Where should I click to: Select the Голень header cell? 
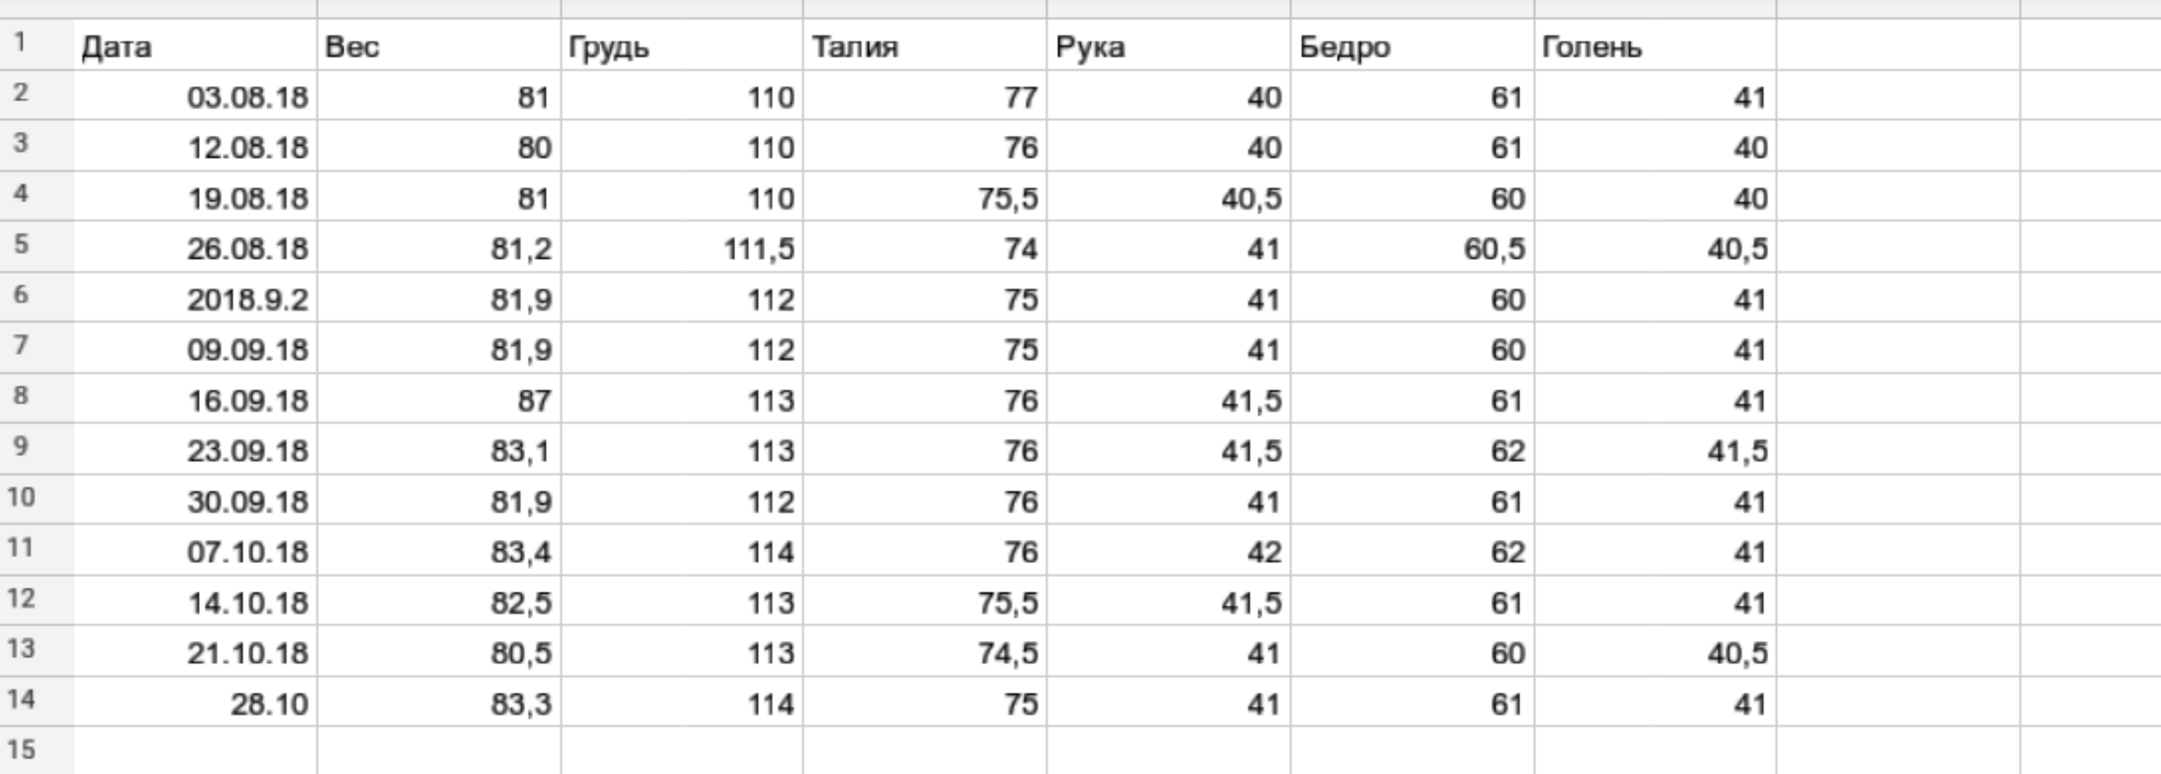(x=1654, y=47)
